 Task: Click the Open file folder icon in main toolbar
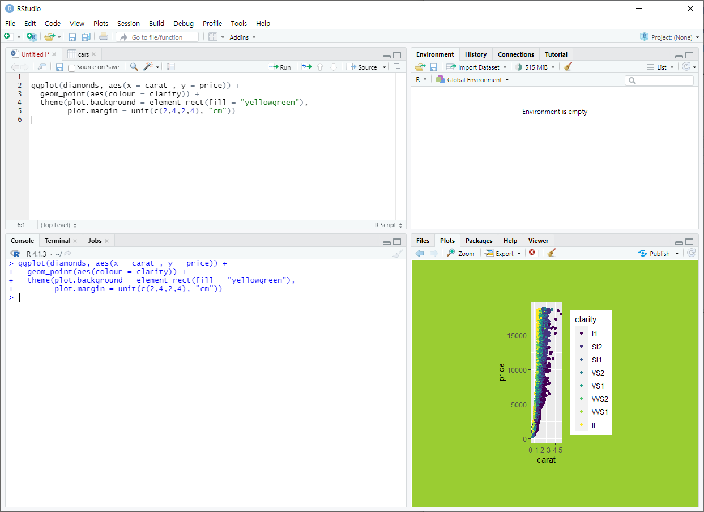coord(49,37)
